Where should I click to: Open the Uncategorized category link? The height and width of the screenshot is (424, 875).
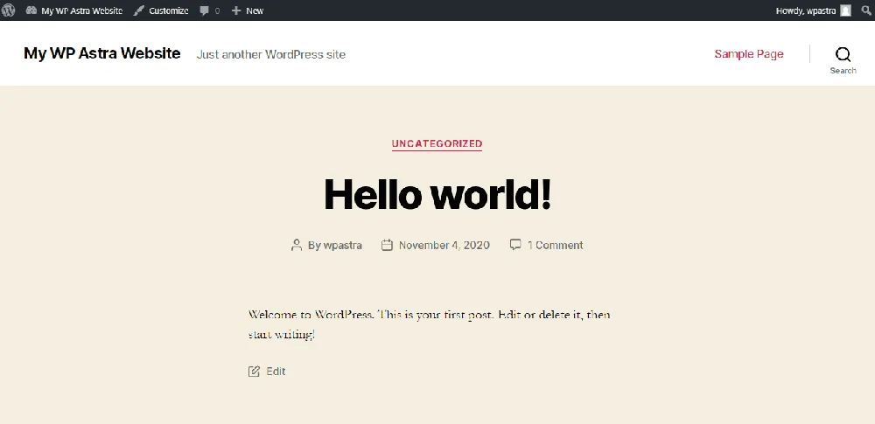click(x=437, y=144)
